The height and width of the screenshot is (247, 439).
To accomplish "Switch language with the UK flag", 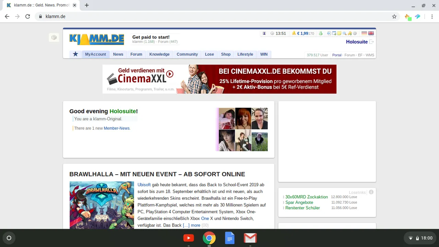I will (371, 33).
